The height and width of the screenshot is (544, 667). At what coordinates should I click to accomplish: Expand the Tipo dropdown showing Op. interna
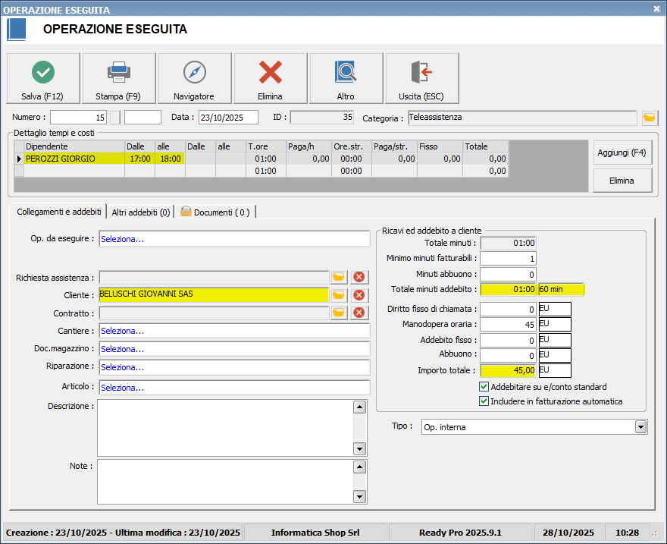pos(641,427)
